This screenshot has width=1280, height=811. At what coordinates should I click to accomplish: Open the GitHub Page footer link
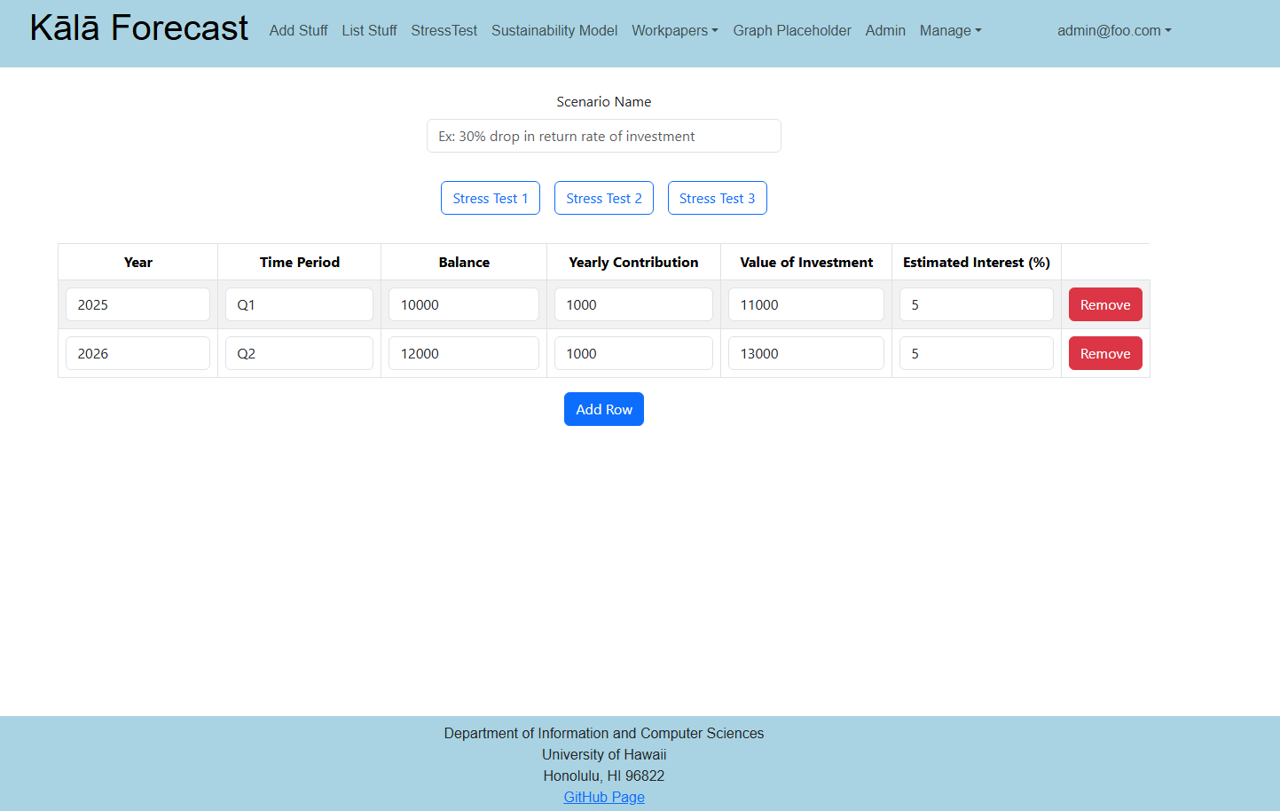click(603, 797)
